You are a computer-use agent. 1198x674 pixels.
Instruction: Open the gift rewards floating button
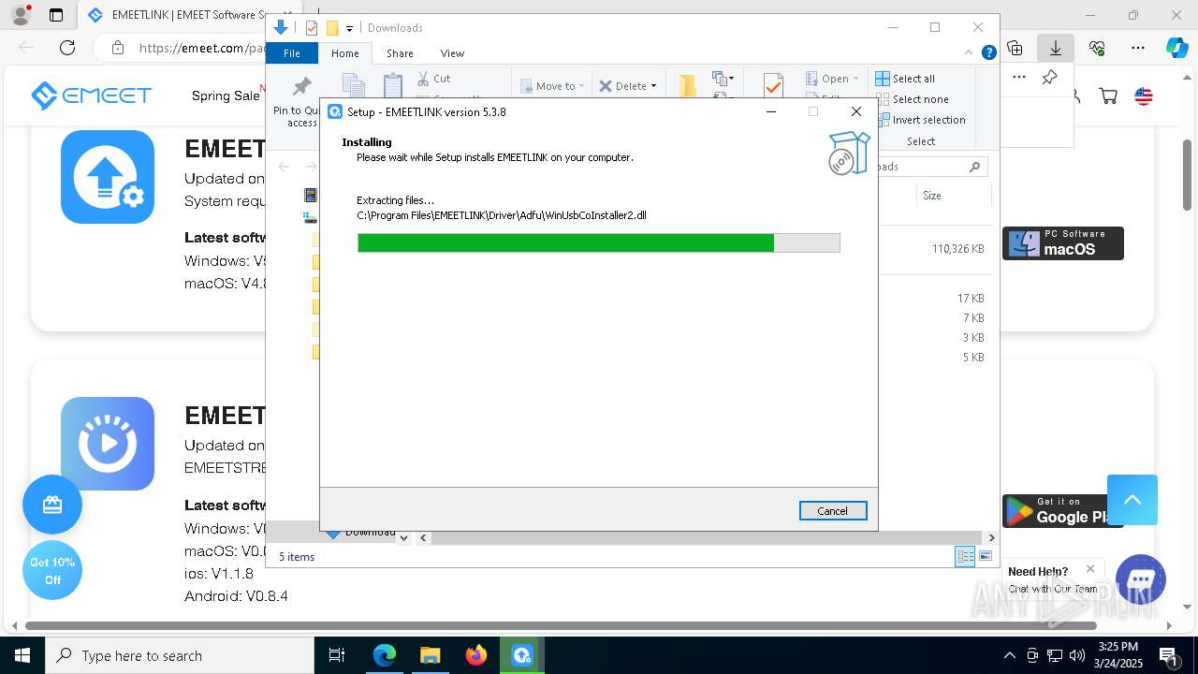pos(52,505)
